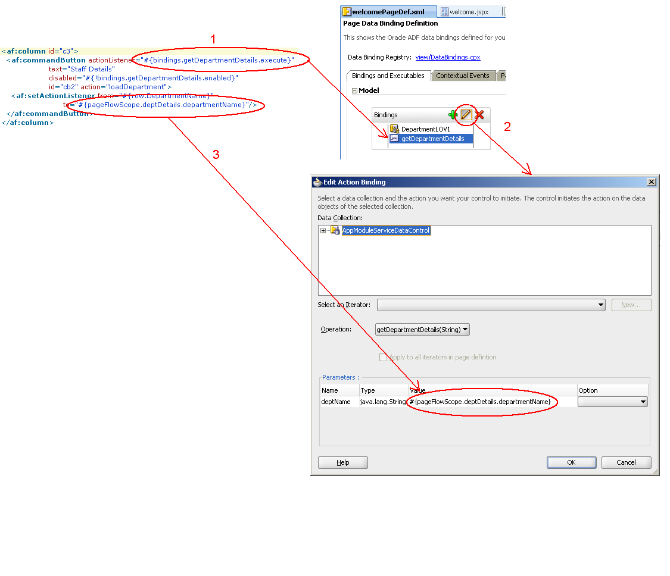Click the welcome.jspx document icon on its tab
Screen dimensions: 670x576
444,11
